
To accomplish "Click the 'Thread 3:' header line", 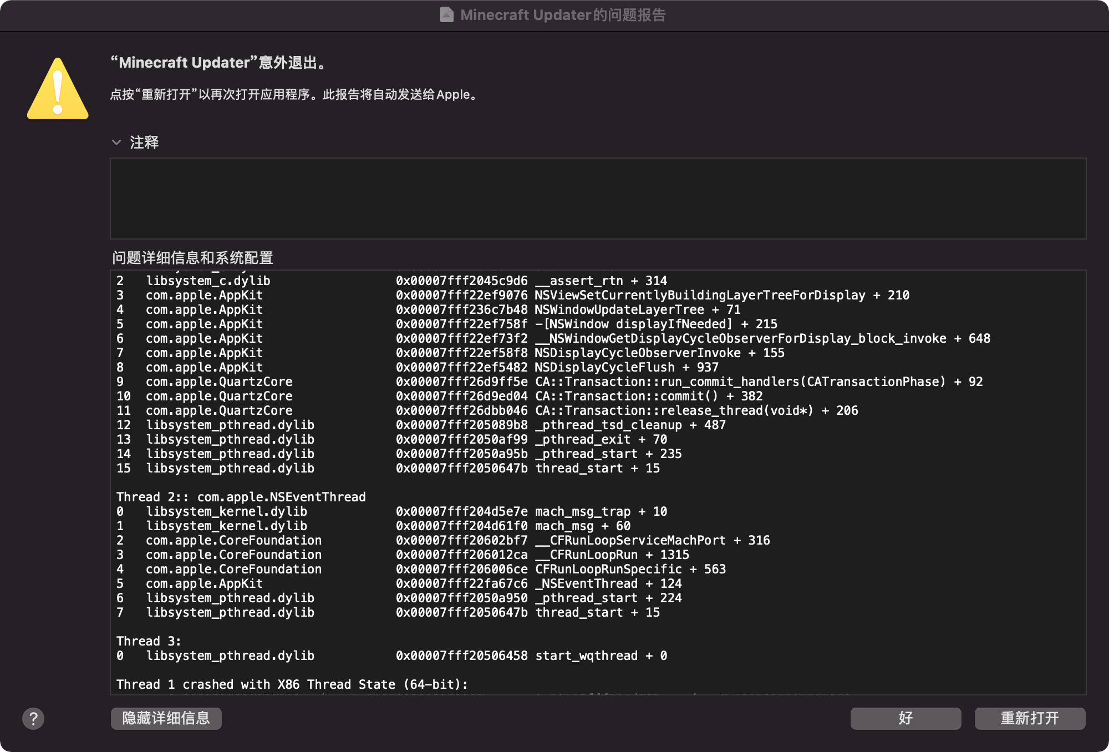I will 149,641.
